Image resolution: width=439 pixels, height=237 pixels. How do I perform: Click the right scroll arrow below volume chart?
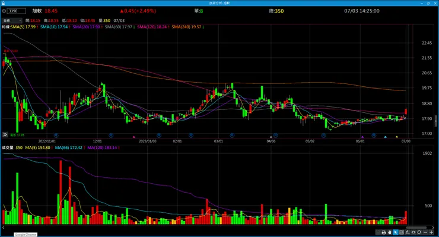tap(433, 228)
